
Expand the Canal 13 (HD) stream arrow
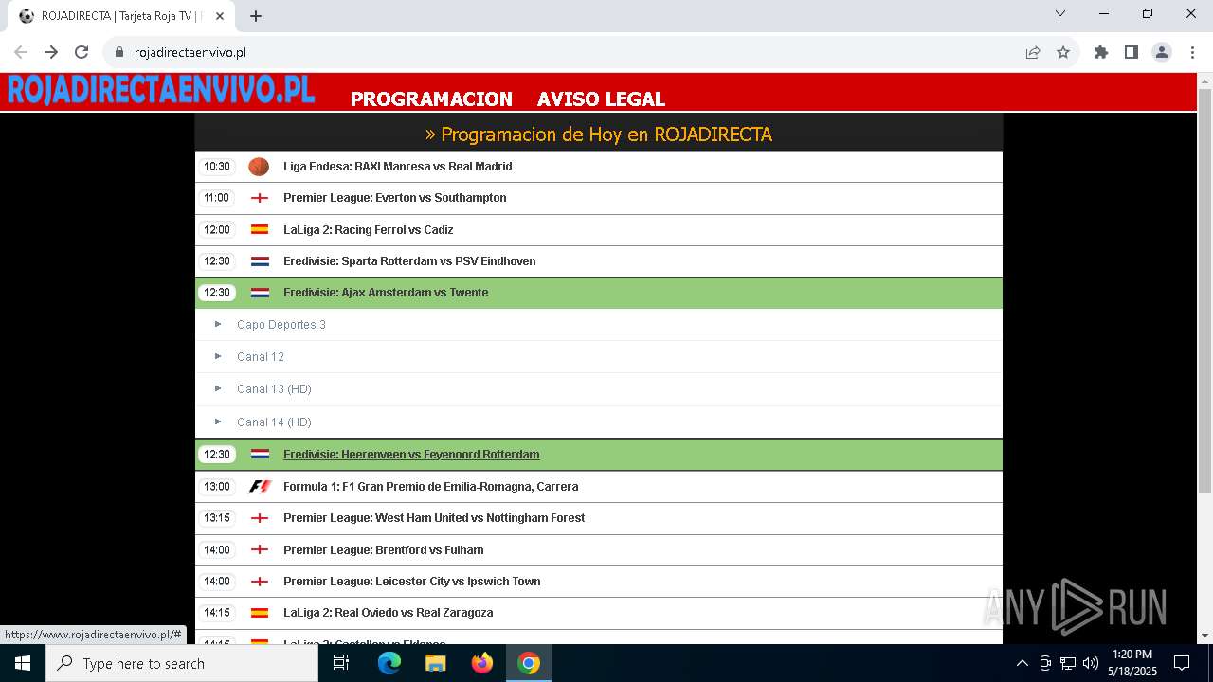pyautogui.click(x=218, y=388)
